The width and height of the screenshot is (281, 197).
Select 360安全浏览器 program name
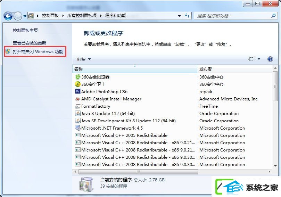point(95,77)
